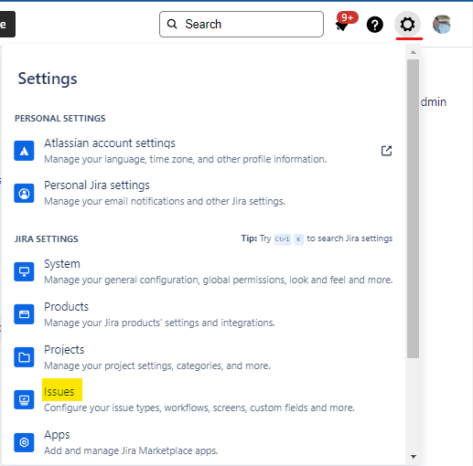Image resolution: width=473 pixels, height=466 pixels.
Task: Click the Projects folder icon
Action: pyautogui.click(x=24, y=357)
